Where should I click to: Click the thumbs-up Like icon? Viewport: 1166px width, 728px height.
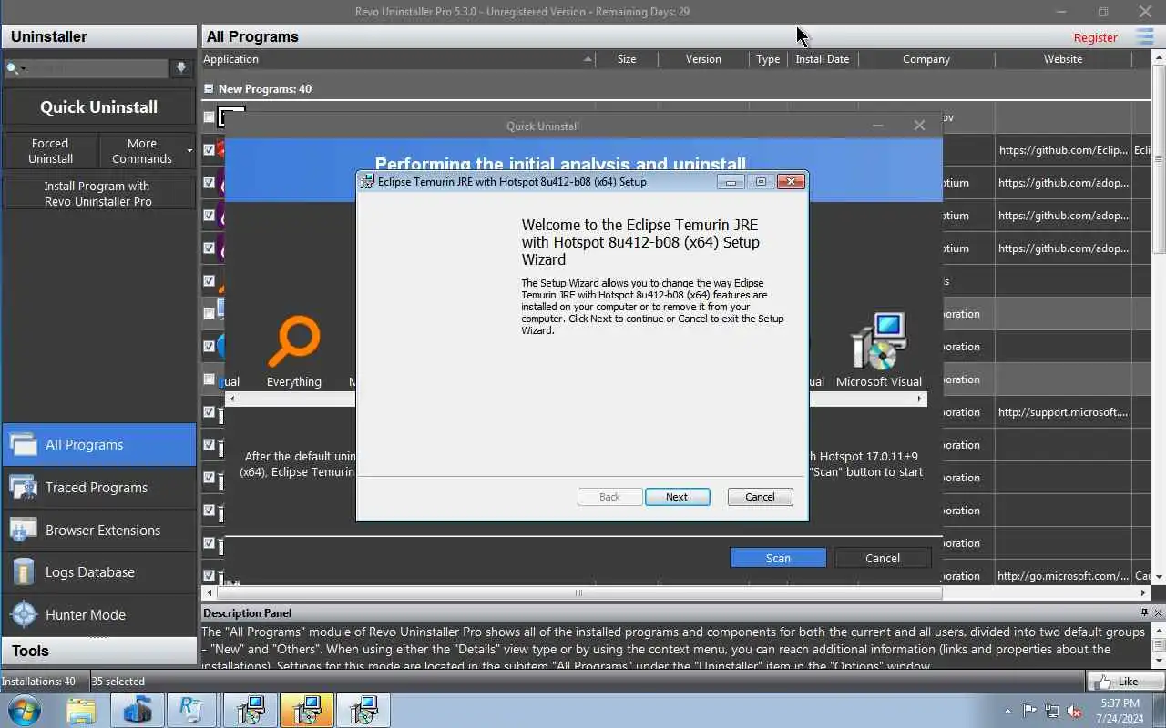point(1104,682)
